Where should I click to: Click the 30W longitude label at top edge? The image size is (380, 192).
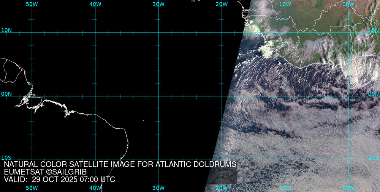coord(158,4)
